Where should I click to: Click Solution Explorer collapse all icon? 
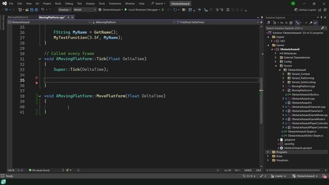point(286,23)
